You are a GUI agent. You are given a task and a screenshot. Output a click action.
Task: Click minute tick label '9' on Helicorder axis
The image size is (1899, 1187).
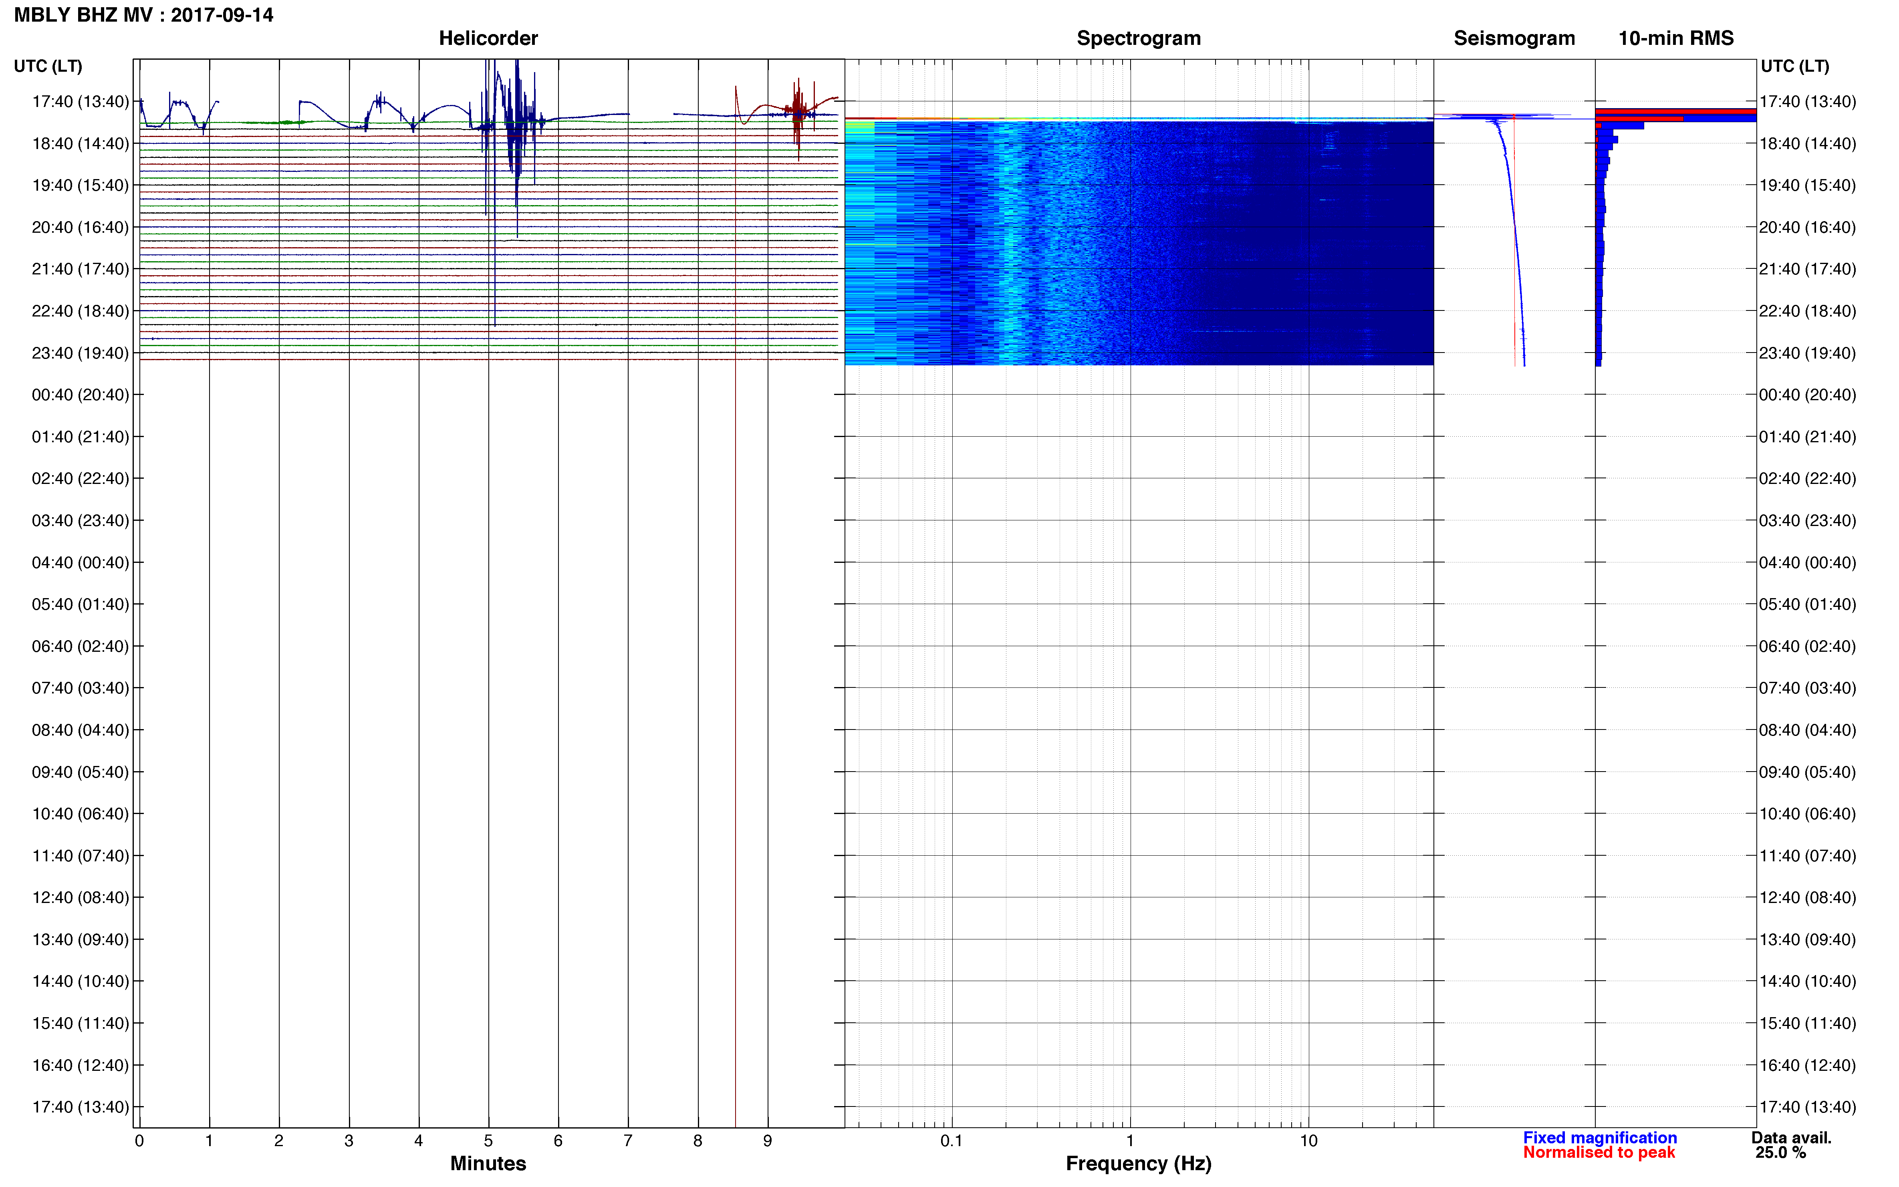pyautogui.click(x=768, y=1141)
